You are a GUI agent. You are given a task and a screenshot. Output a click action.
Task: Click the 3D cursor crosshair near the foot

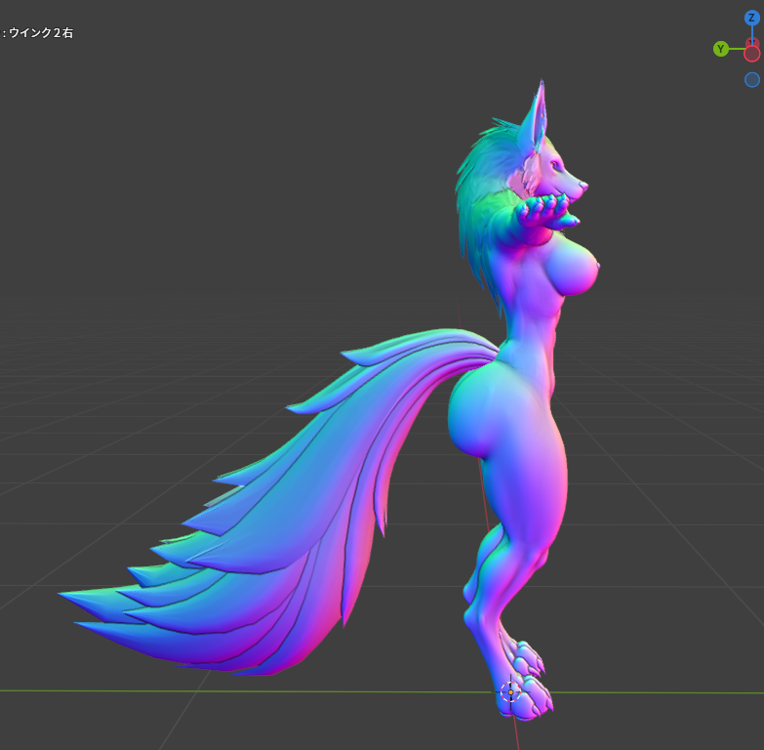pos(510,691)
